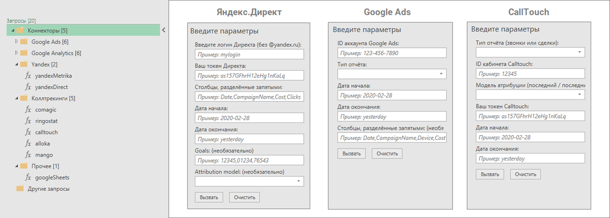Image resolution: width=610 pixels, height=218 pixels.
Task: Collapse the Yandex [2] folder
Action: point(16,65)
